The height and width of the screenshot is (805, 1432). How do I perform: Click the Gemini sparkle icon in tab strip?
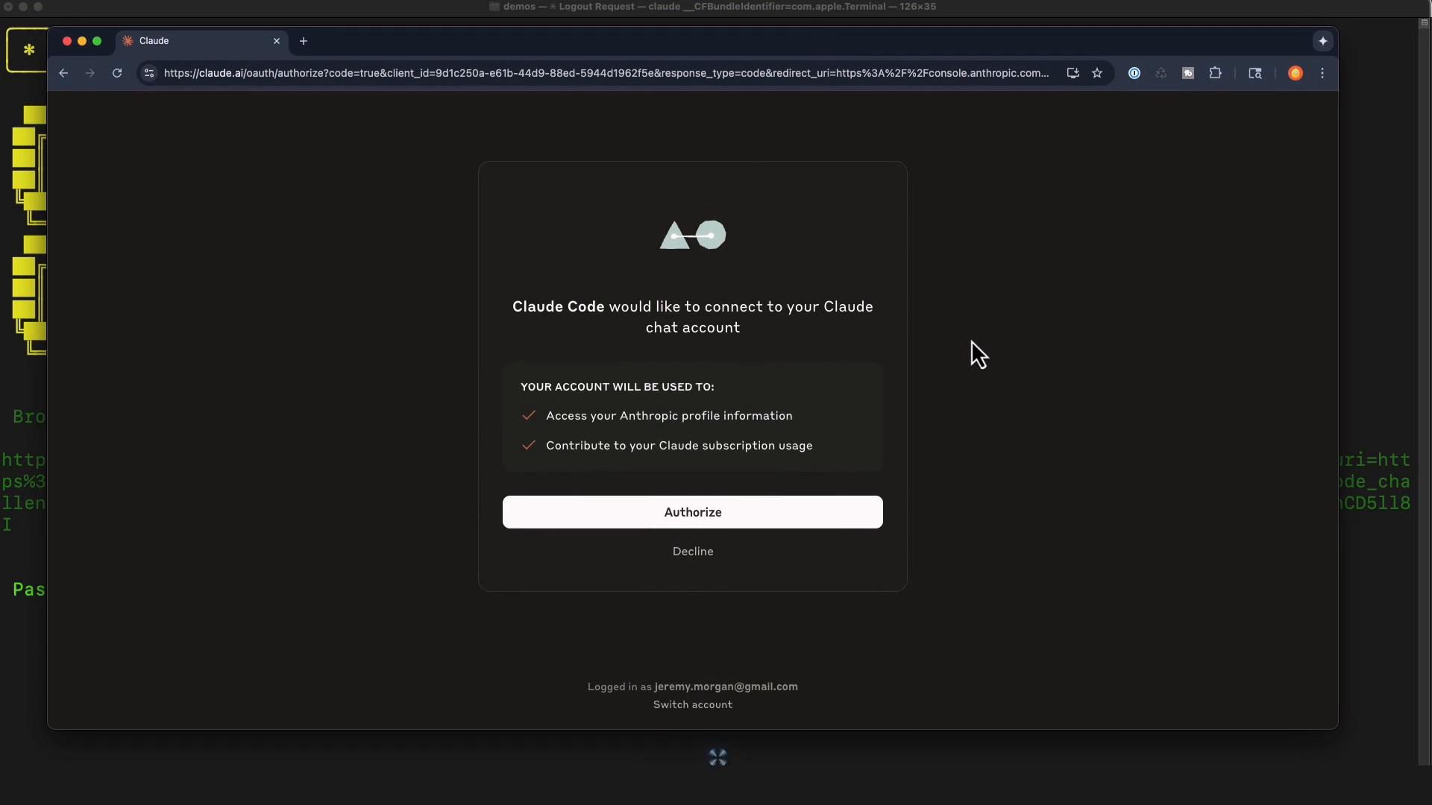click(x=1323, y=41)
